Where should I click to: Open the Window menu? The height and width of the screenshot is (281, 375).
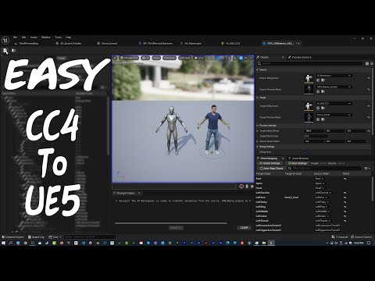click(x=46, y=37)
